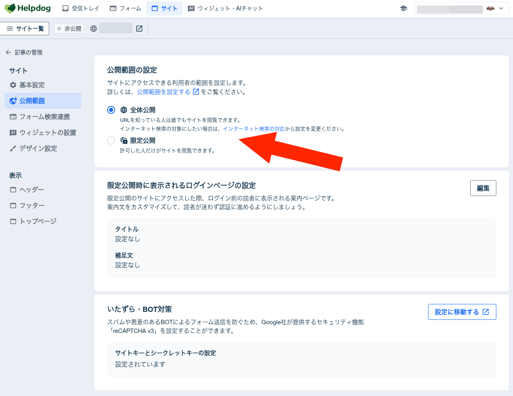The width and height of the screenshot is (513, 396).
Task: Open トップページ display settings
Action: coord(43,221)
